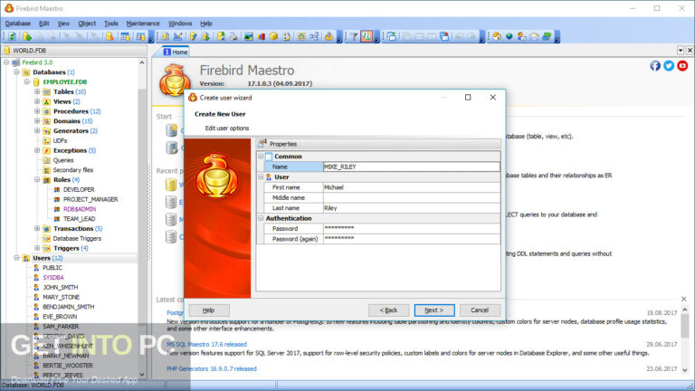Select the SYSDBA user in the tree
The width and height of the screenshot is (695, 391).
(x=53, y=278)
